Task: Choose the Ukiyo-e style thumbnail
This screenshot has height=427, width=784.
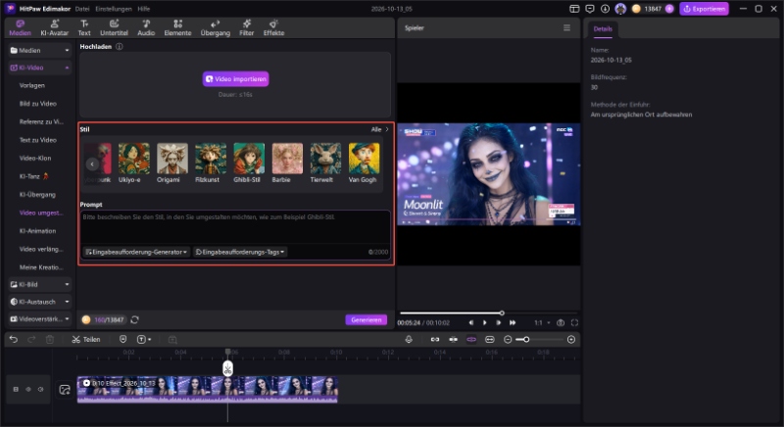Action: click(x=133, y=159)
